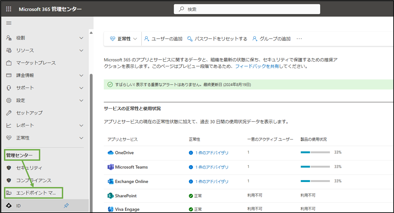Viewport: 394px width, 213px height.
Task: Click the Exchange Online icon
Action: pyautogui.click(x=111, y=181)
